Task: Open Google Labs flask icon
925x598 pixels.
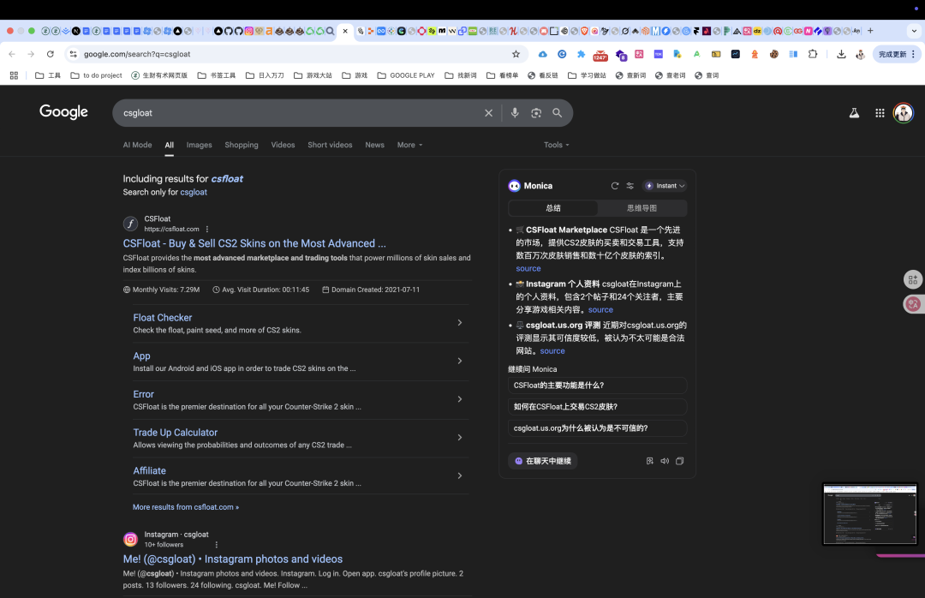Action: pyautogui.click(x=854, y=113)
